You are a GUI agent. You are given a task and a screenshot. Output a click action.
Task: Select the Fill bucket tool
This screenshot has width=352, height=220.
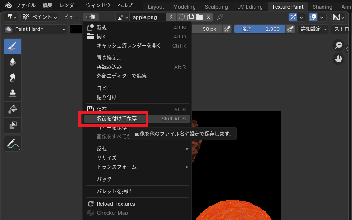pos(13,109)
